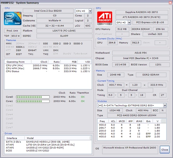Click the VID column header
Screen dimensions: 173x158
click(84, 62)
